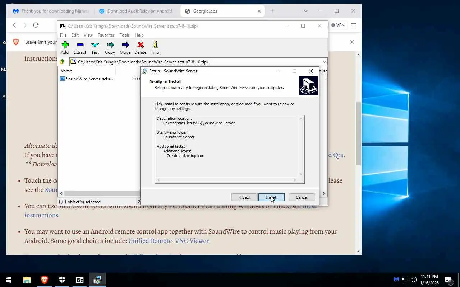Viewport: 460px width, 287px height.
Task: Switch to the Download AudioRelay tab
Action: click(136, 11)
